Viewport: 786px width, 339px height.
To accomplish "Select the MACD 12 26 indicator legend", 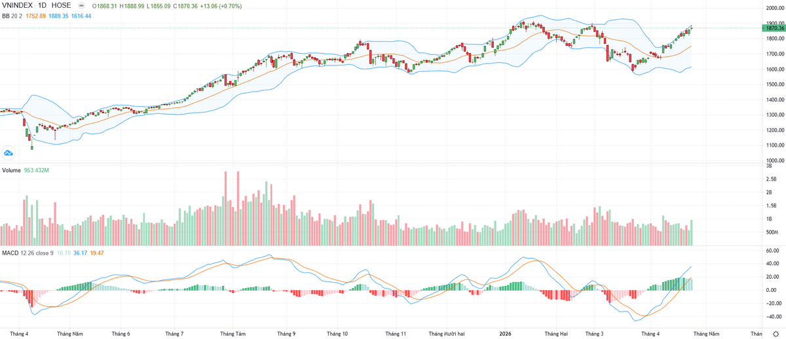I will [x=26, y=253].
